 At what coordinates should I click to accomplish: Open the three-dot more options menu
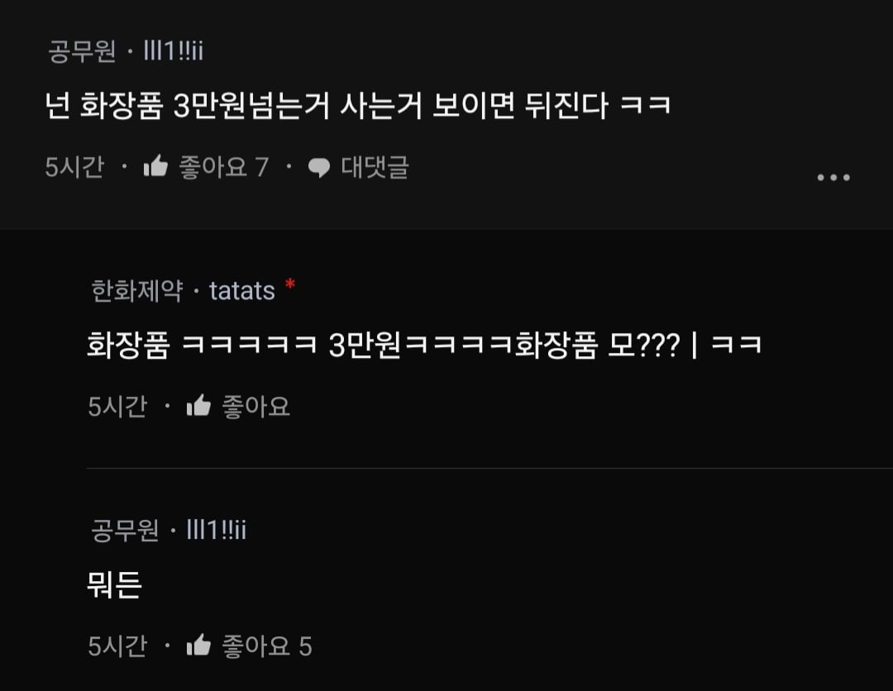tap(833, 178)
